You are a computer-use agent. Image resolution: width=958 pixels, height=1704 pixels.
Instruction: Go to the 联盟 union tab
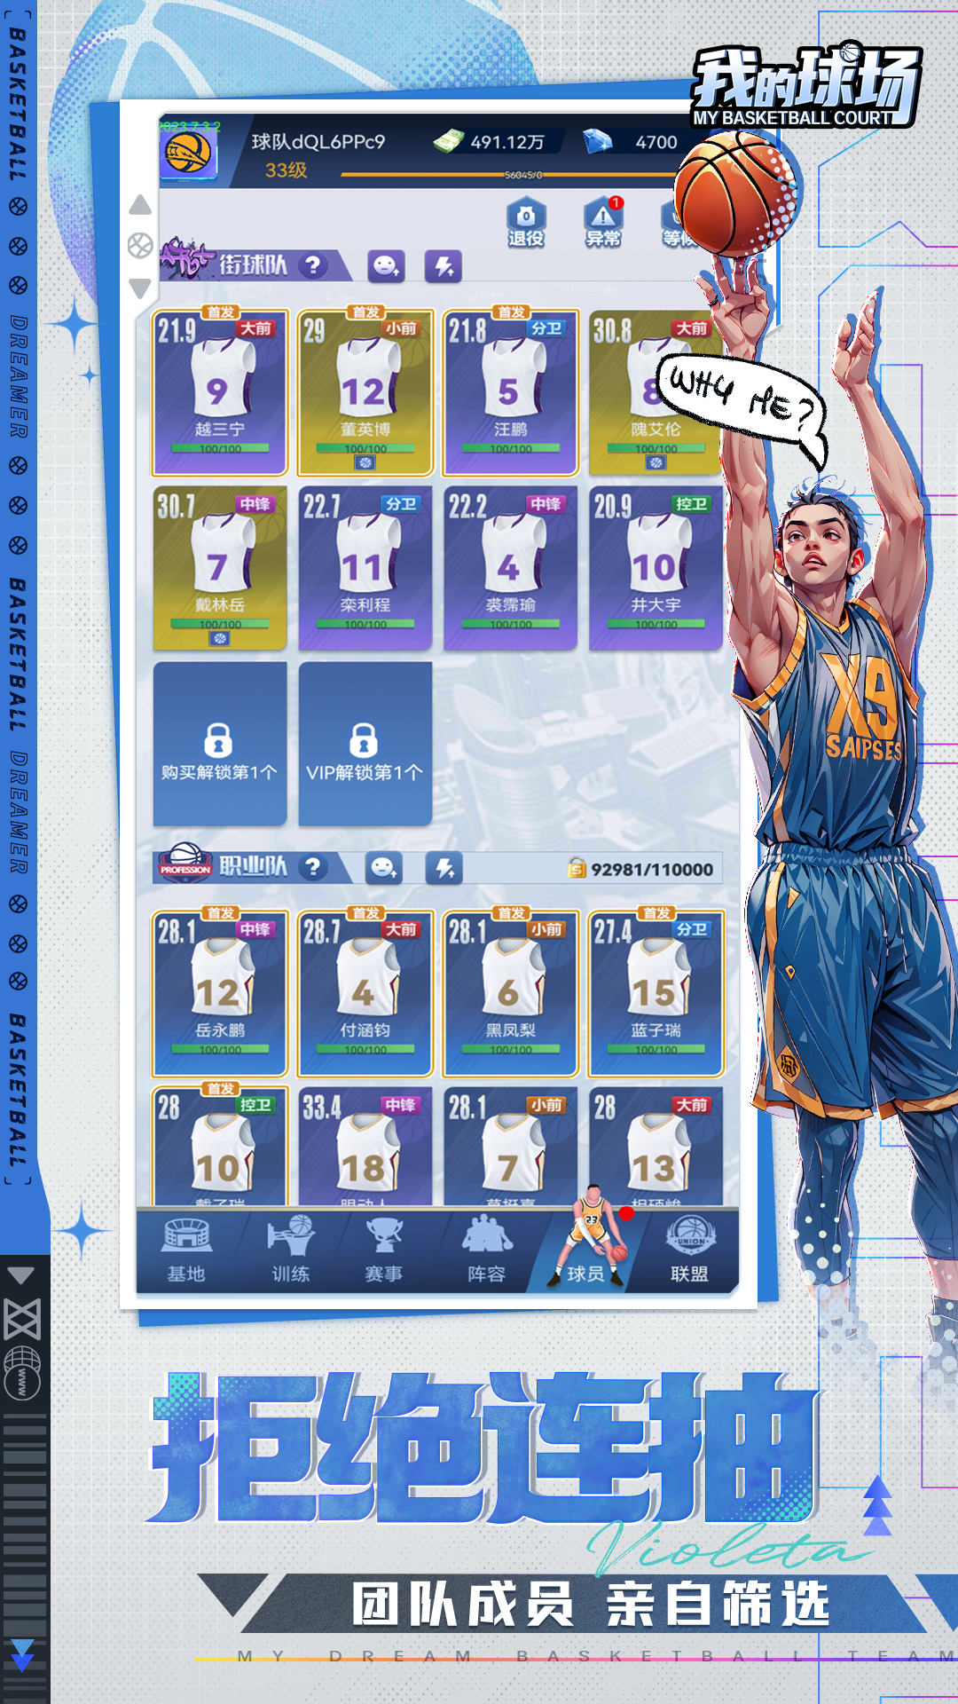coord(689,1251)
